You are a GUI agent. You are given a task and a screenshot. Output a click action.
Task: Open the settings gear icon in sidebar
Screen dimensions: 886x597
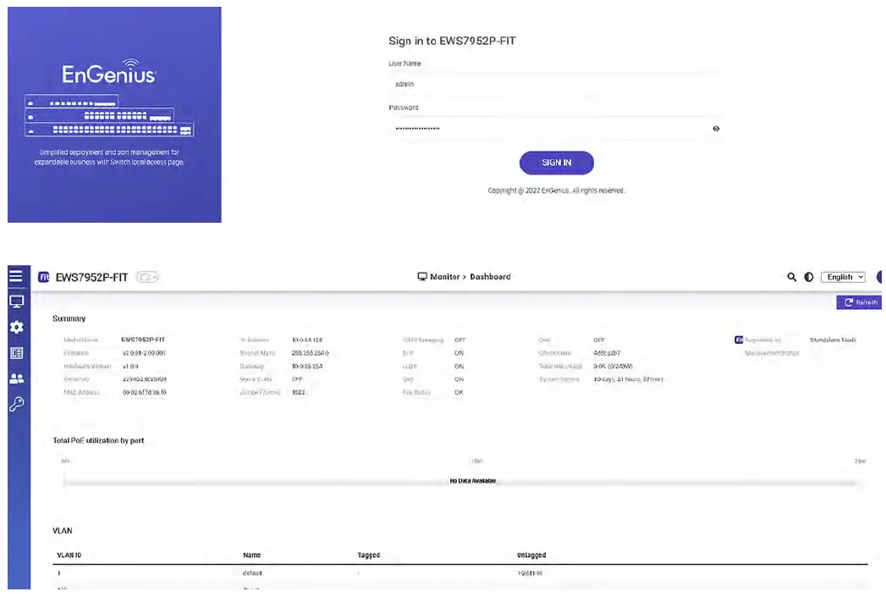(x=16, y=328)
